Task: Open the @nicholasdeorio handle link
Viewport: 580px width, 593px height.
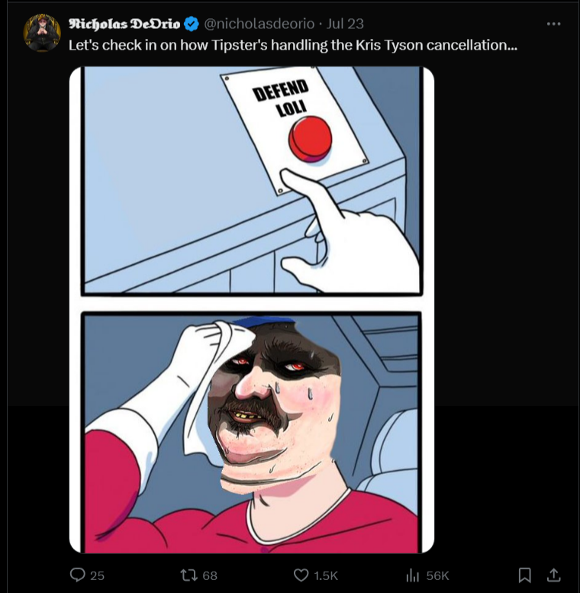Action: click(259, 24)
